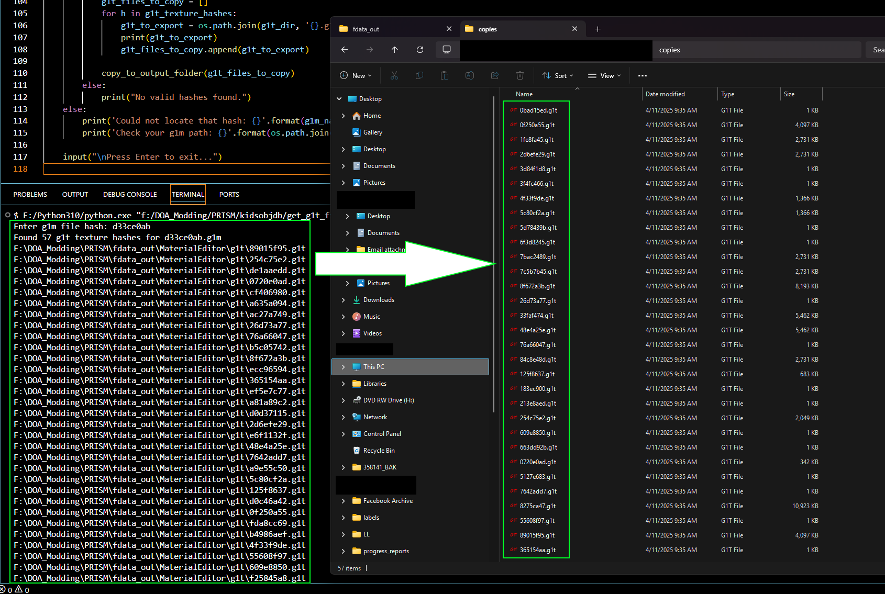Click the copies address bar field
Screen dimensions: 885x594
757,50
